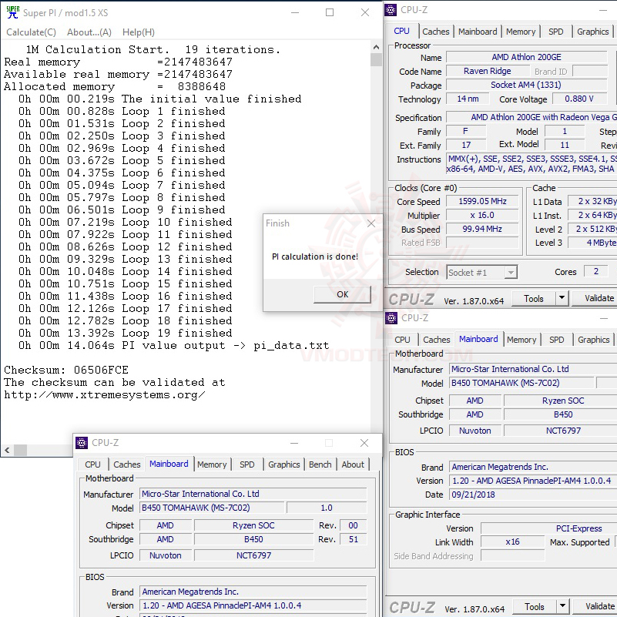Select CPU tab in lower-right CPU-Z window
This screenshot has height=617, width=617.
[x=402, y=340]
